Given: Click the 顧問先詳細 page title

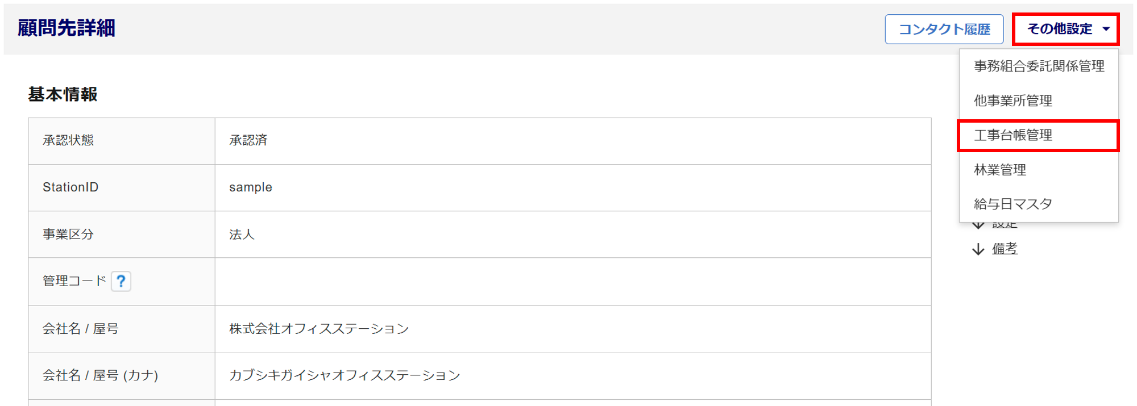Looking at the screenshot, I should point(67,28).
